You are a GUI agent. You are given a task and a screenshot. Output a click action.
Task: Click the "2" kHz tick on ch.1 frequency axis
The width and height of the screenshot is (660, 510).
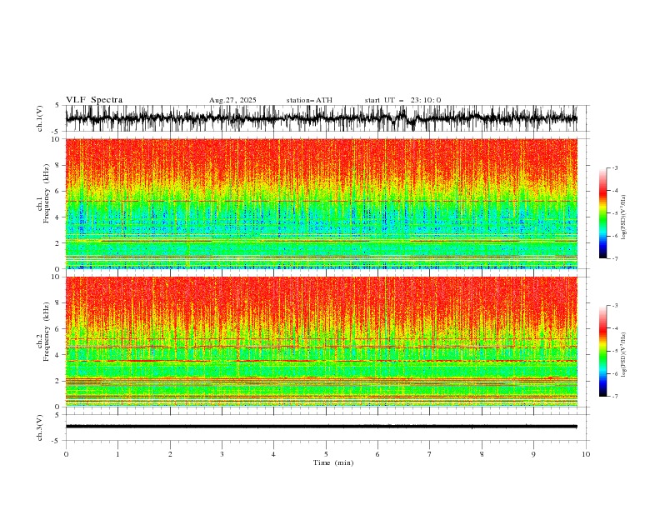59,243
